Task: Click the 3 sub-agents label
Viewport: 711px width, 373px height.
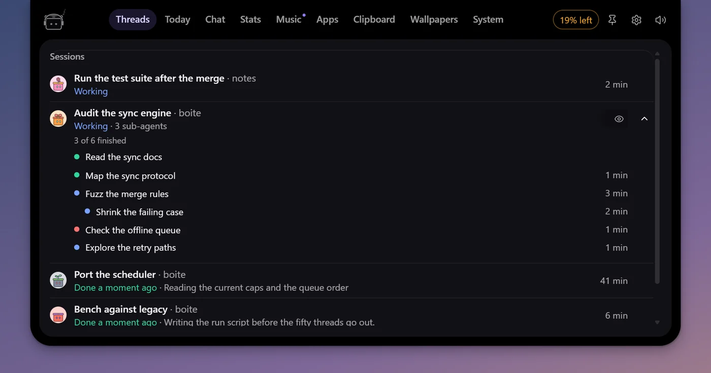Action: (141, 126)
